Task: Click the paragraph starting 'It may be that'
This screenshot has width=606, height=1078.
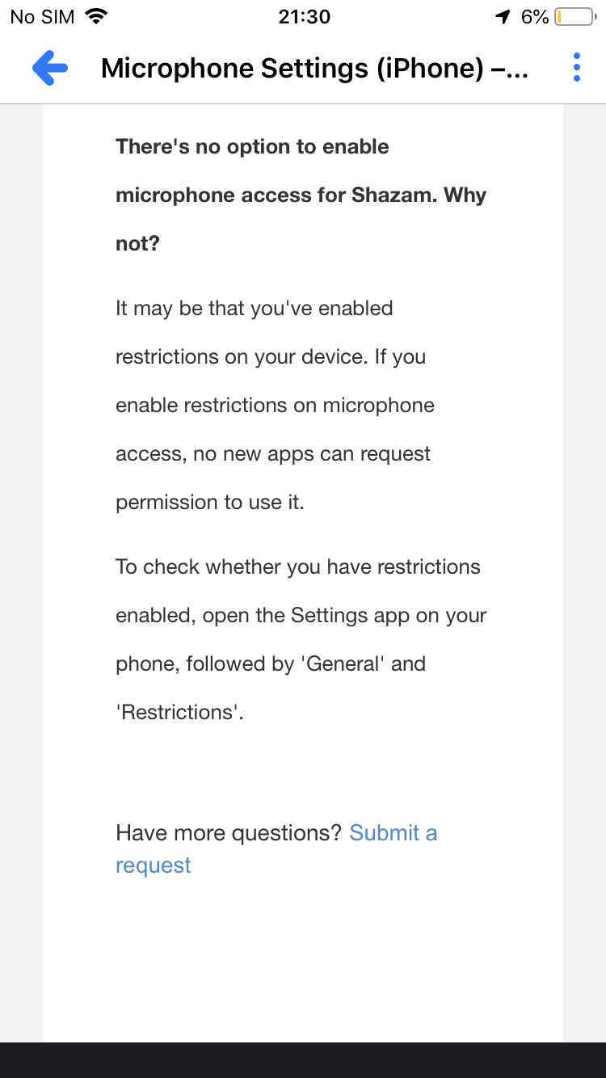Action: coord(273,405)
